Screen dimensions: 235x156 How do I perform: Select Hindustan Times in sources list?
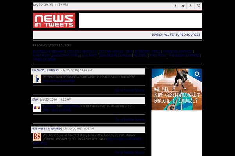coord(66,55)
